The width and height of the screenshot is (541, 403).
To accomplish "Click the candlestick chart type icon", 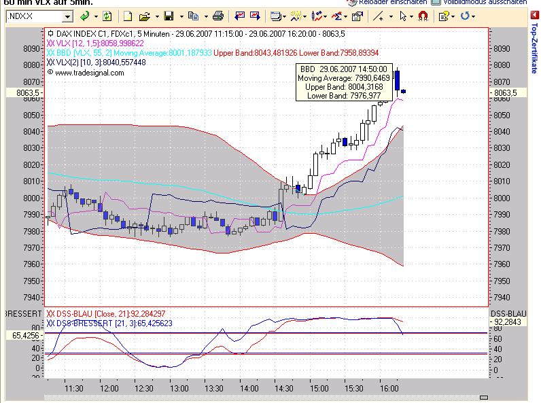I will pyautogui.click(x=317, y=16).
